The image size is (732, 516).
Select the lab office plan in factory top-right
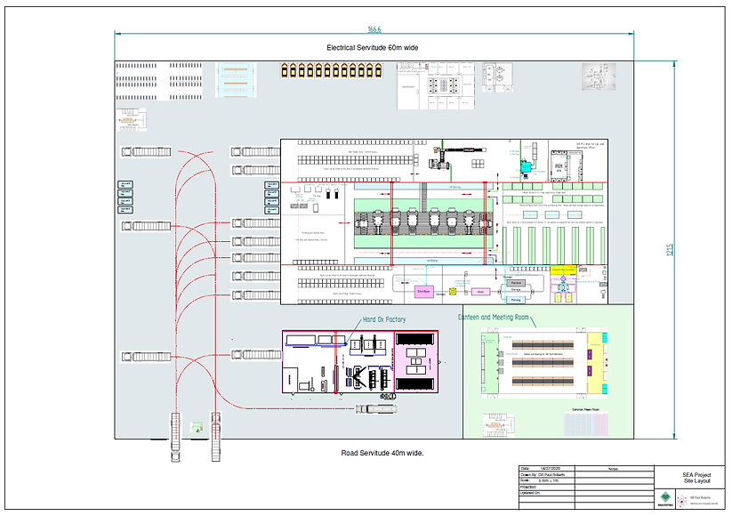coord(567,165)
